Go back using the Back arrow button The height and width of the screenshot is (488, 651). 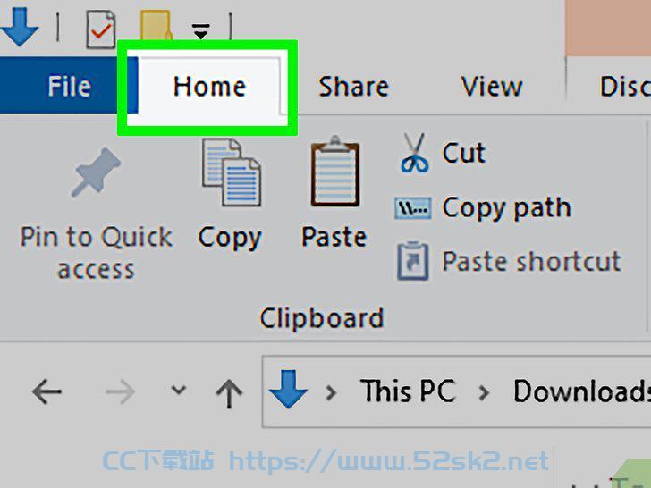46,391
